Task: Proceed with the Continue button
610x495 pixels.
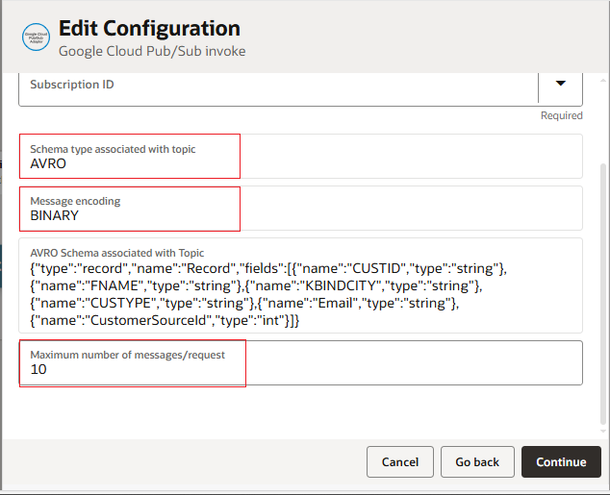Action: pyautogui.click(x=561, y=462)
